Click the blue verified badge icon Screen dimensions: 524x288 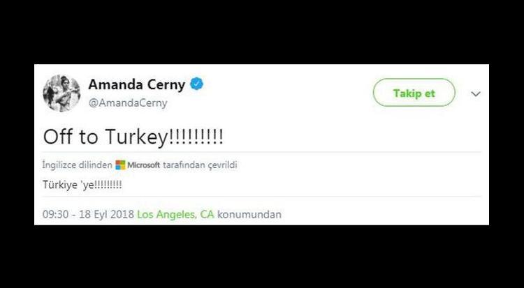[196, 84]
